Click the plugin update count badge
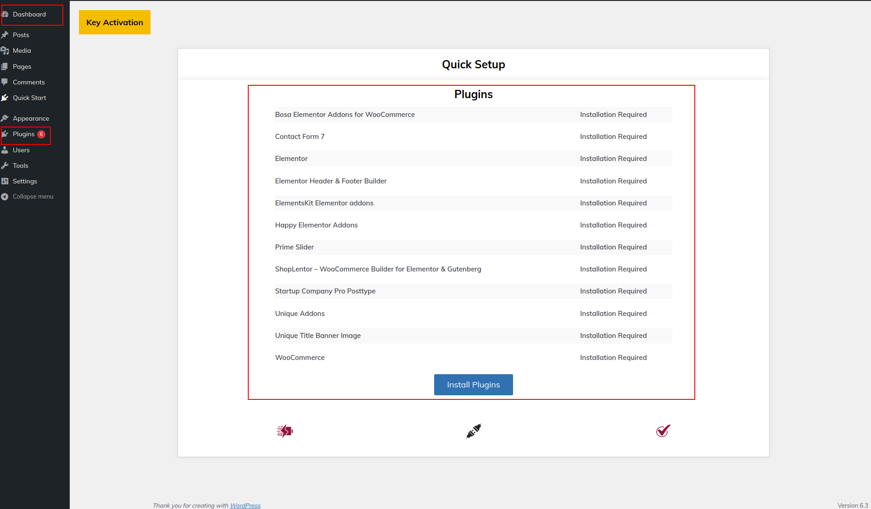 [41, 134]
